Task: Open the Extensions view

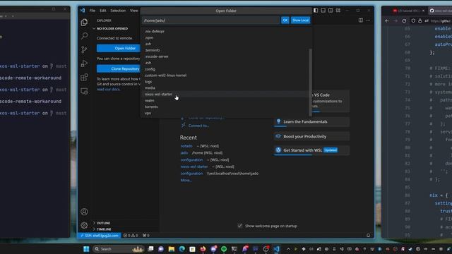Action: click(84, 77)
